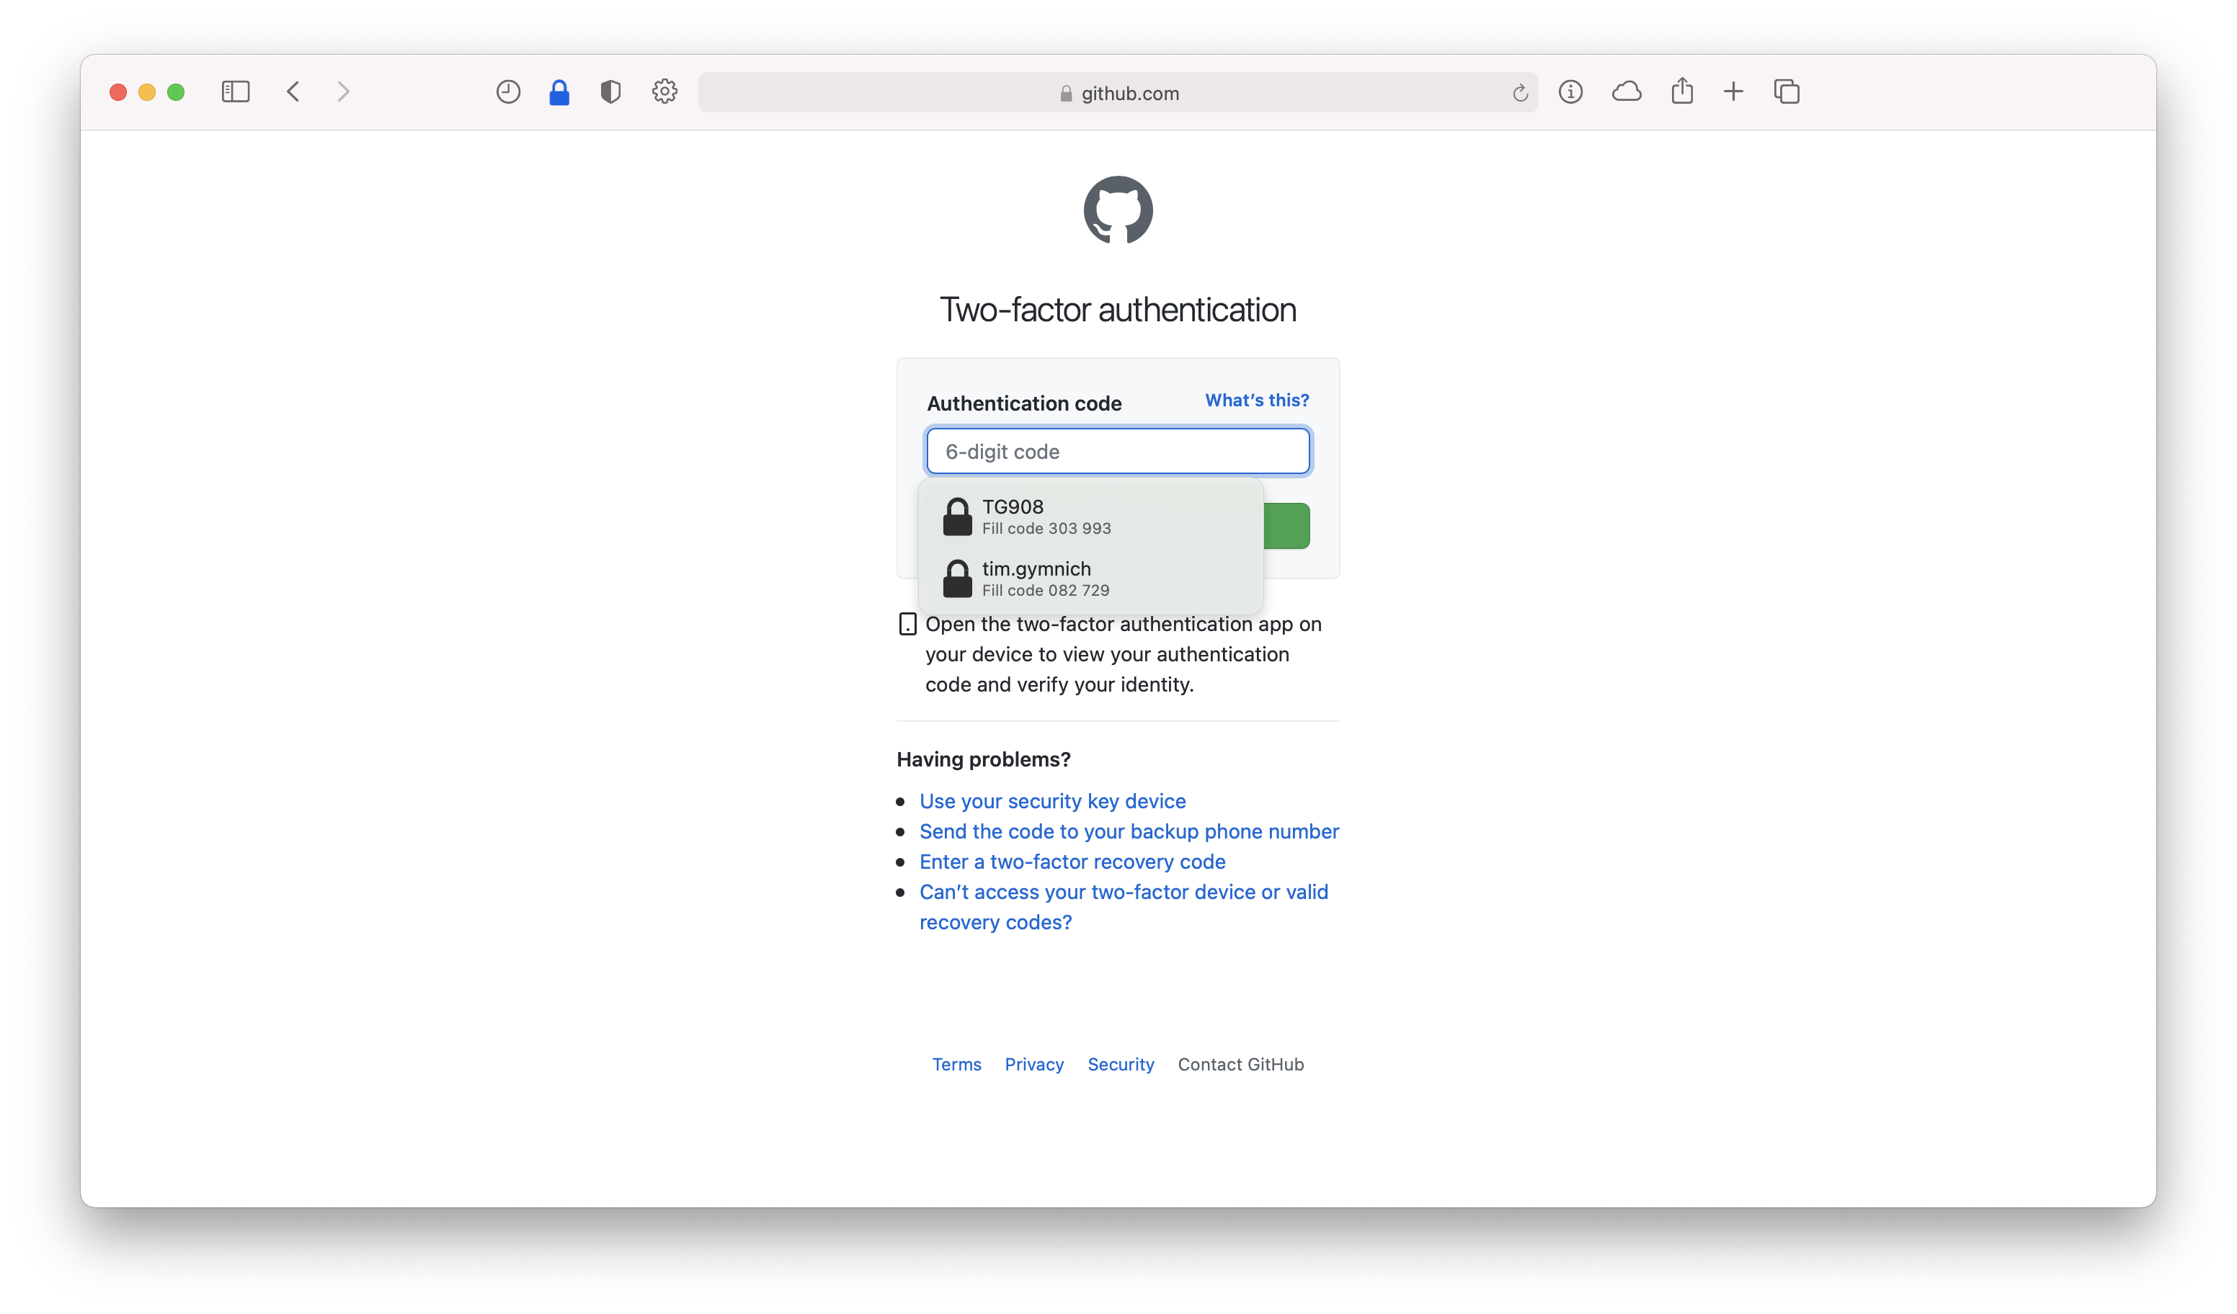Screen dimensions: 2237x1314
Task: Toggle the Safari sidebar icon
Action: pyautogui.click(x=235, y=91)
